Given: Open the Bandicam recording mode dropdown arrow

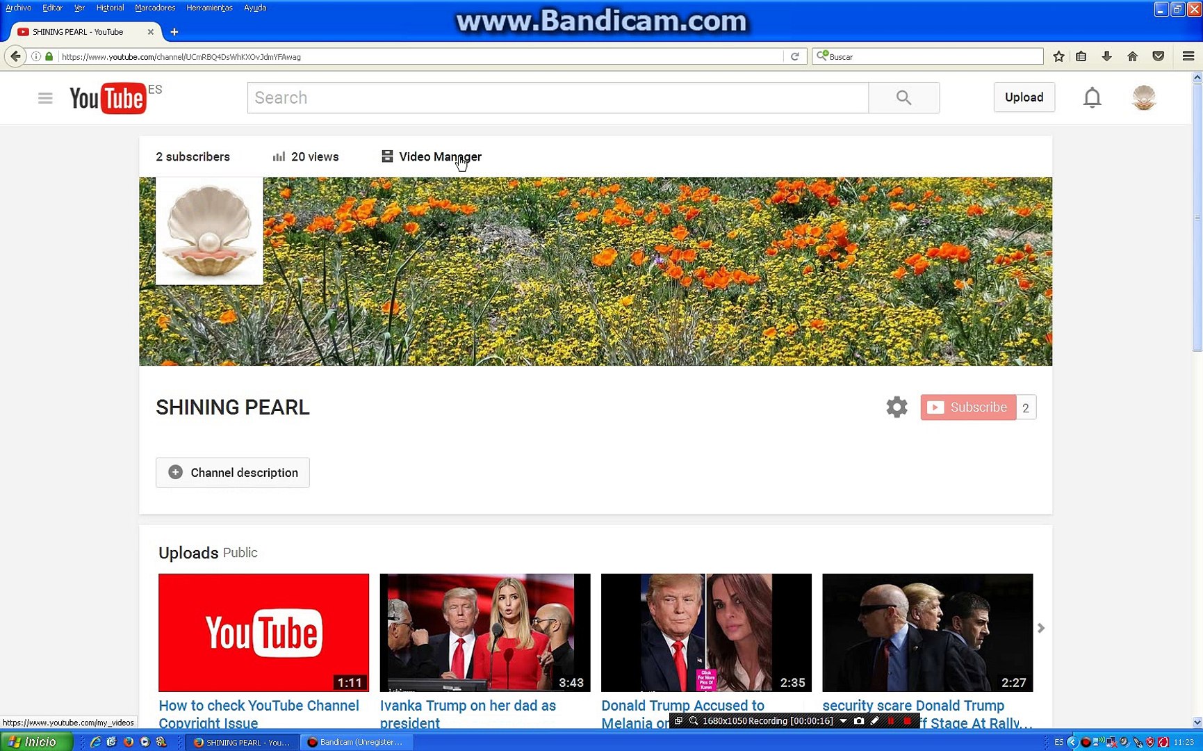Looking at the screenshot, I should [843, 721].
